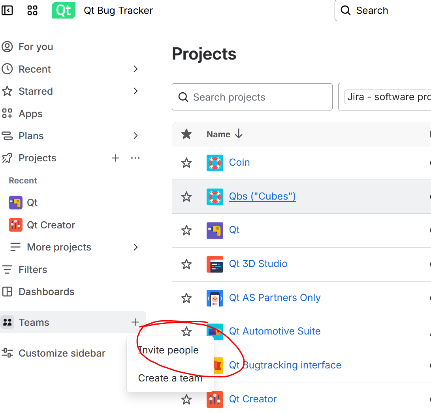Open Filters in the sidebar
This screenshot has height=413, width=431.
[33, 269]
